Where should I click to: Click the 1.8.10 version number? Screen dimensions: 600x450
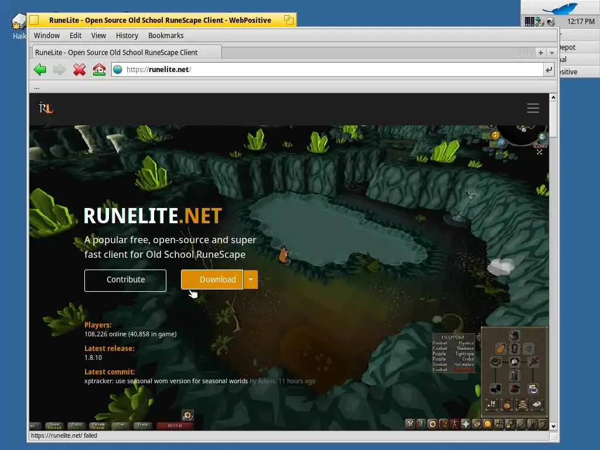(x=93, y=357)
